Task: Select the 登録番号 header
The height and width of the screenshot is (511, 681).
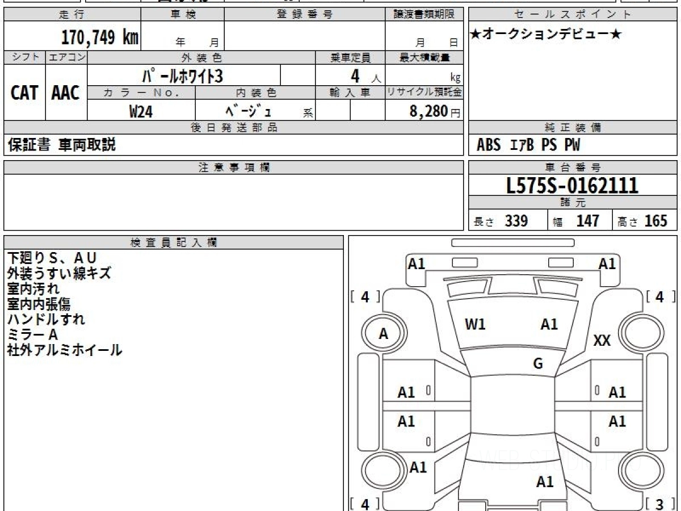Action: [x=305, y=15]
